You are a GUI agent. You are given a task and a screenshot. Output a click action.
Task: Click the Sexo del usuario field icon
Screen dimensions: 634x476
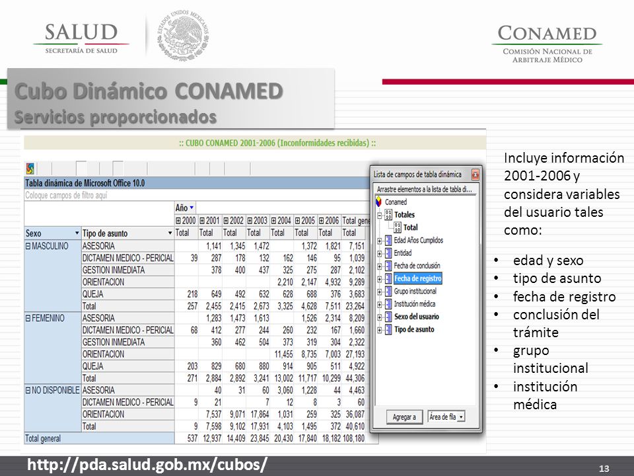(388, 317)
